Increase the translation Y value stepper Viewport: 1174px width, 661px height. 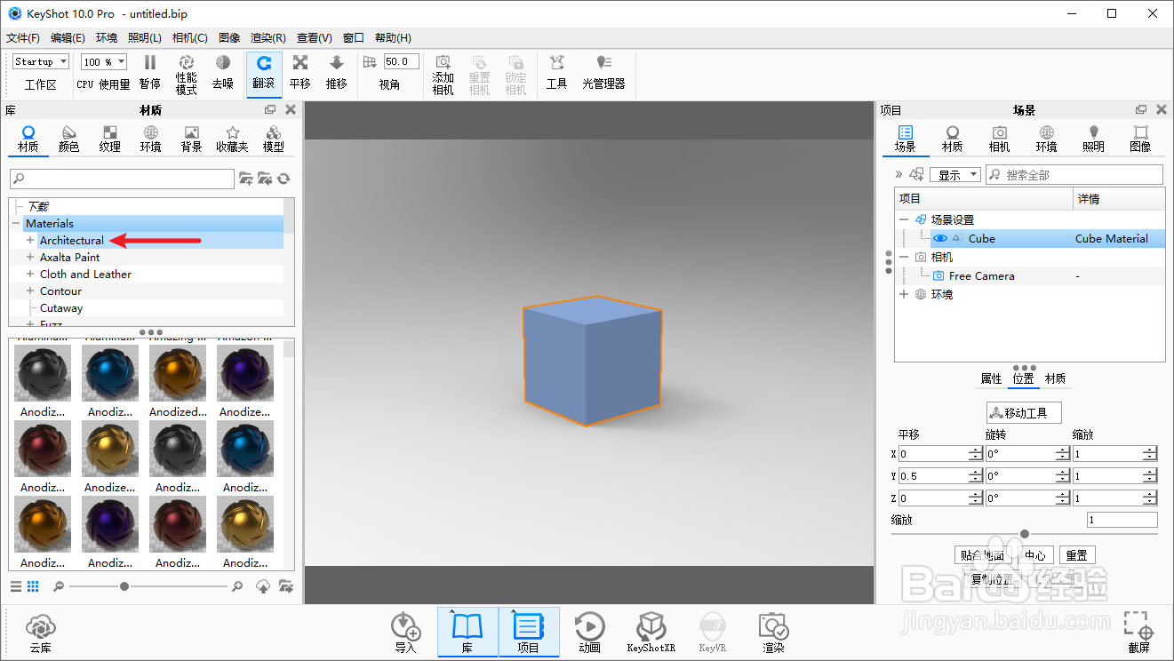click(976, 473)
